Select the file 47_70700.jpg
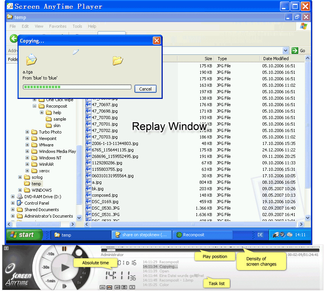Viewport: 325px width, 291px height. click(x=105, y=118)
